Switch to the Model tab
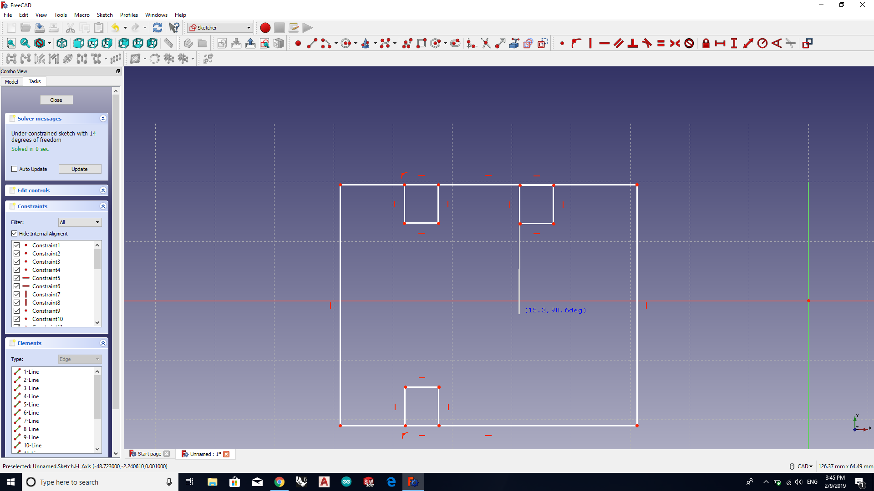 [11, 82]
